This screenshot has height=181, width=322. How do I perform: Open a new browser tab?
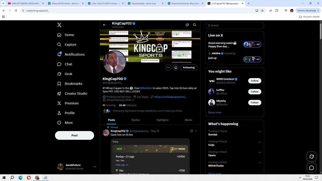coord(248,3)
